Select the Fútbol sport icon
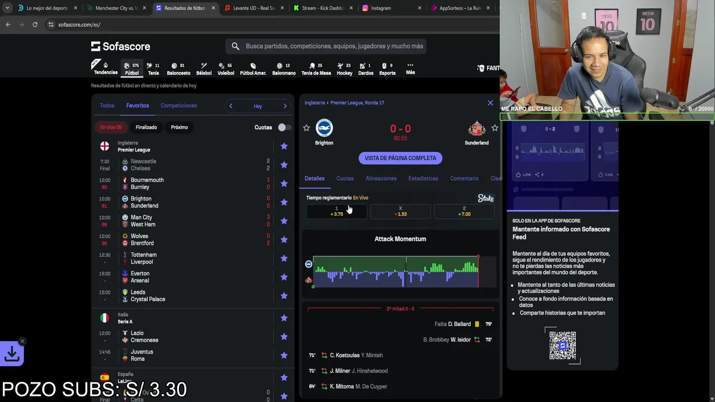The image size is (715, 402). click(x=132, y=68)
